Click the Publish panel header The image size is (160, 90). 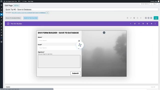[x=81, y=87]
